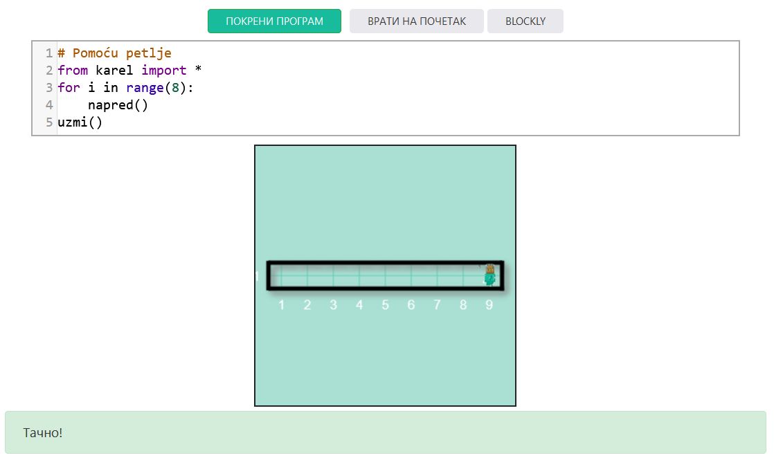
Task: Switch to BLOCKLY editor mode
Action: pos(525,21)
